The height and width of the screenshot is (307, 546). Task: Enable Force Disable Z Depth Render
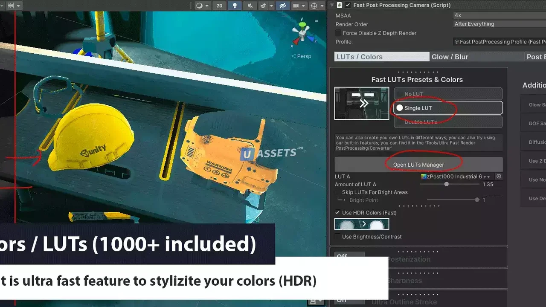point(338,33)
